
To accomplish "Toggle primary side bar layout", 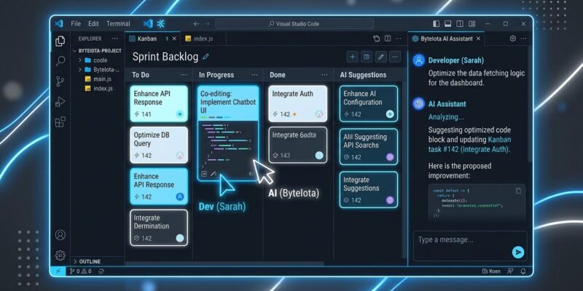I will (436, 24).
